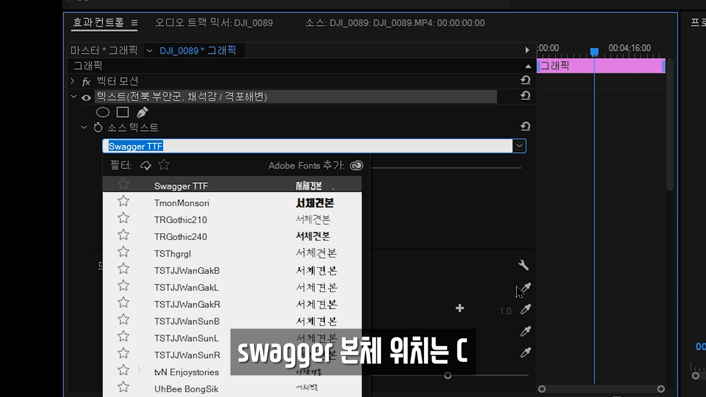Open Adobe Fonts via Creative Cloud icon
The width and height of the screenshot is (706, 397).
pyautogui.click(x=356, y=165)
